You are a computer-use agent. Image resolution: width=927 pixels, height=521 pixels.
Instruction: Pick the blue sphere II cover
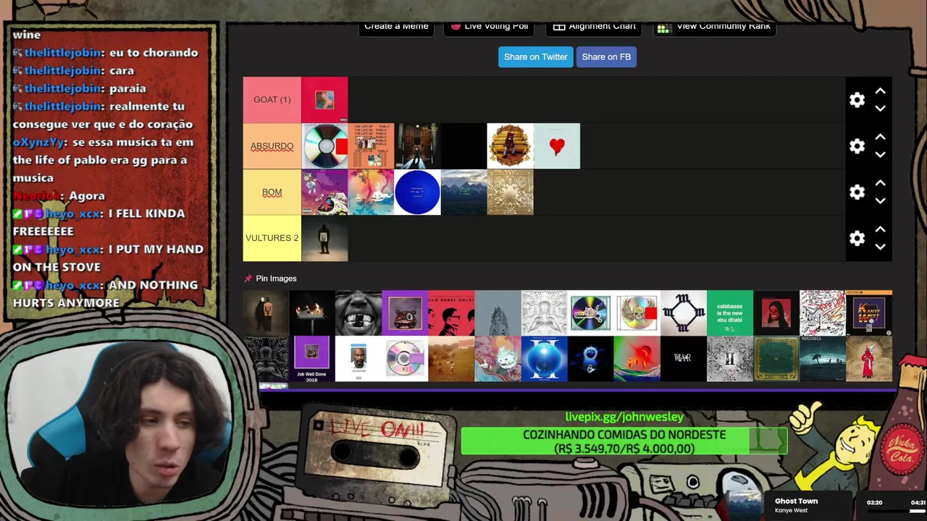544,359
